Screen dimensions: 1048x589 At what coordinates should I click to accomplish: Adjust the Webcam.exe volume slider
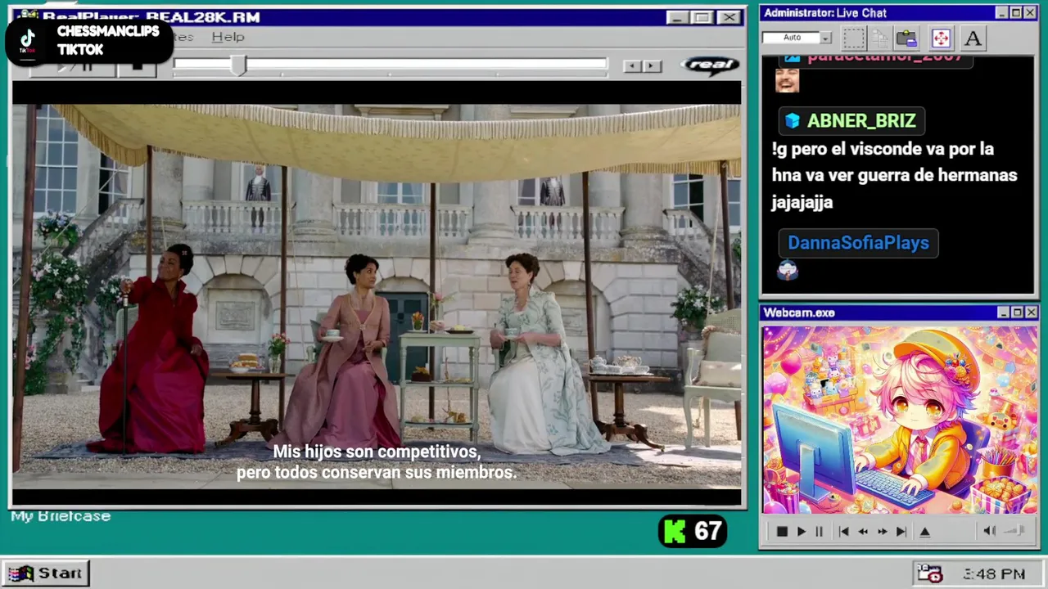click(x=1014, y=531)
